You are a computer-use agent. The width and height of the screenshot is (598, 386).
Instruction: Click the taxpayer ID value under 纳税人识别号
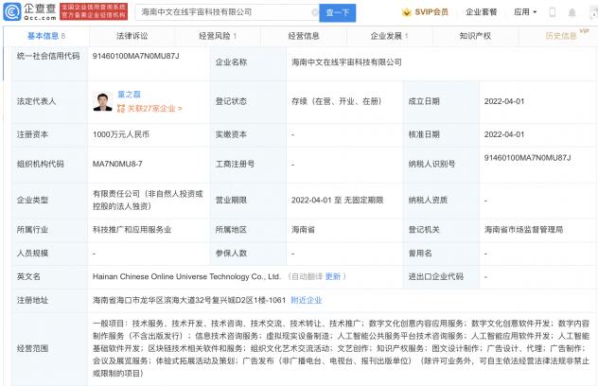click(x=527, y=158)
